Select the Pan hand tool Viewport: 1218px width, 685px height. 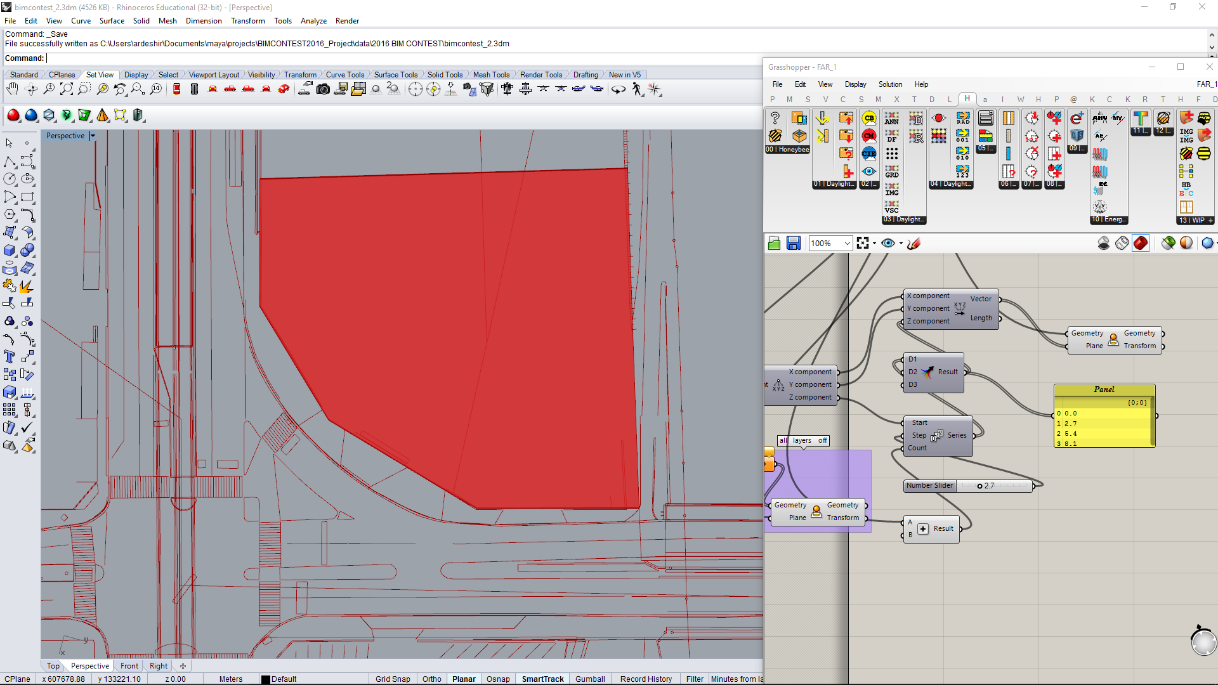tap(12, 89)
